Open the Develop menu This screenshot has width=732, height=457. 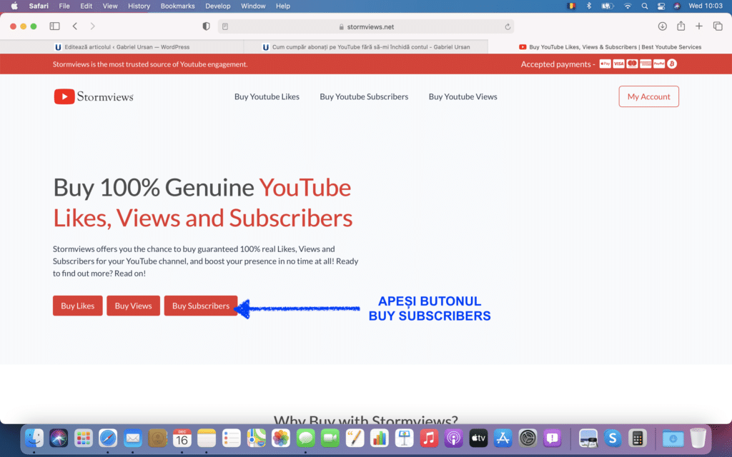point(217,6)
